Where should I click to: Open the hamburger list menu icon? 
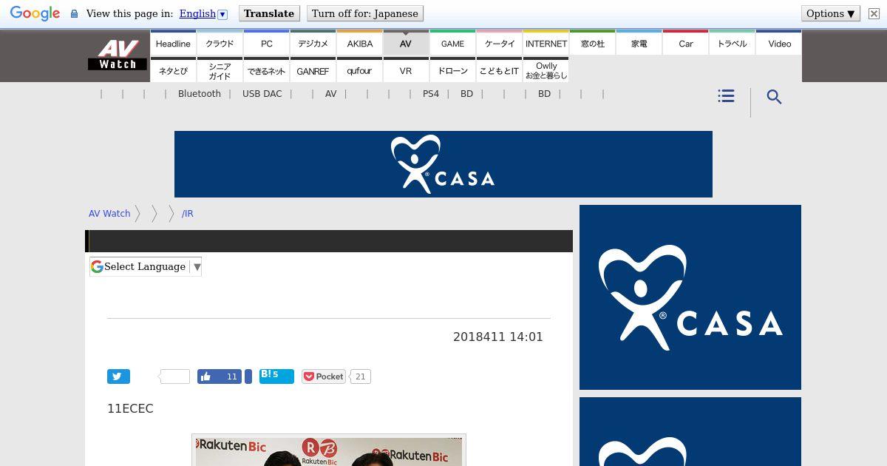[726, 96]
